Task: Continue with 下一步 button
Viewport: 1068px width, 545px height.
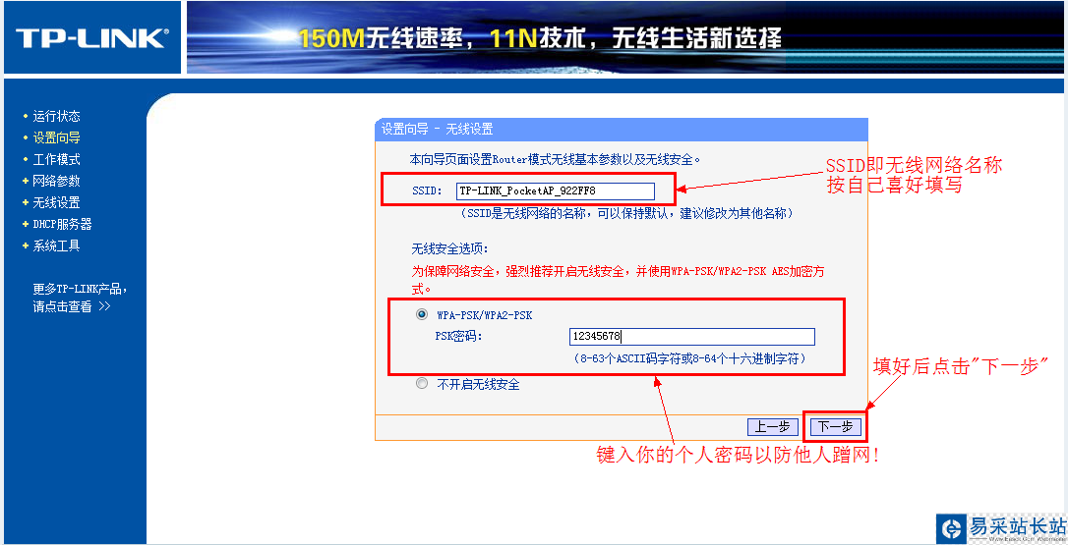Action: point(836,426)
